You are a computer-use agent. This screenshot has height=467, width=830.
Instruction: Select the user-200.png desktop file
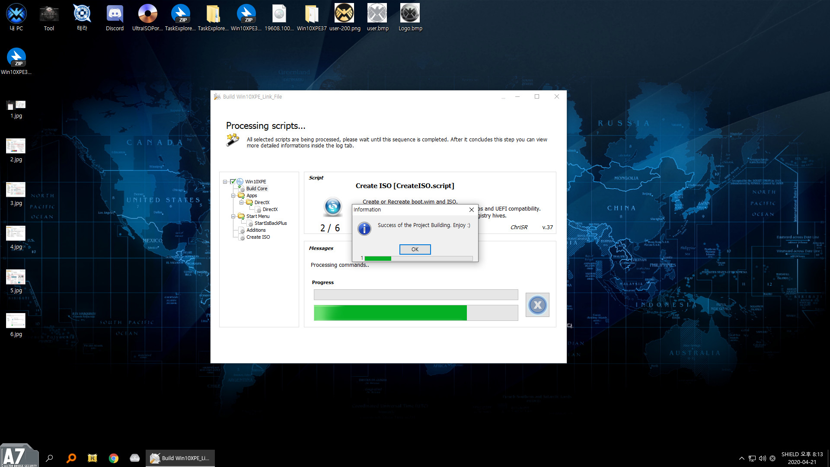pos(345,17)
